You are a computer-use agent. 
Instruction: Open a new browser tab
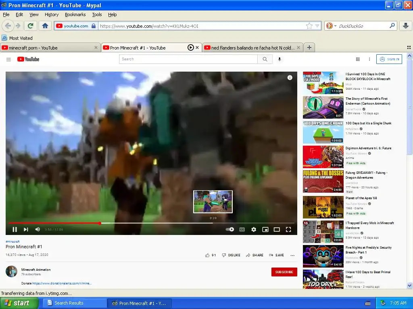pos(309,47)
